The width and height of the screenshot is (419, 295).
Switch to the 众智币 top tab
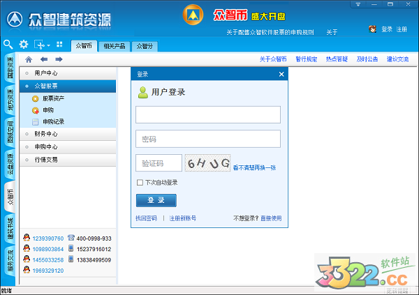click(x=84, y=46)
